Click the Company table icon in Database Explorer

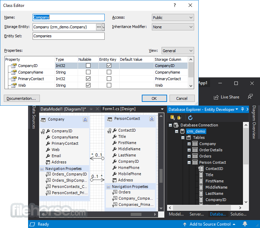(x=195, y=144)
